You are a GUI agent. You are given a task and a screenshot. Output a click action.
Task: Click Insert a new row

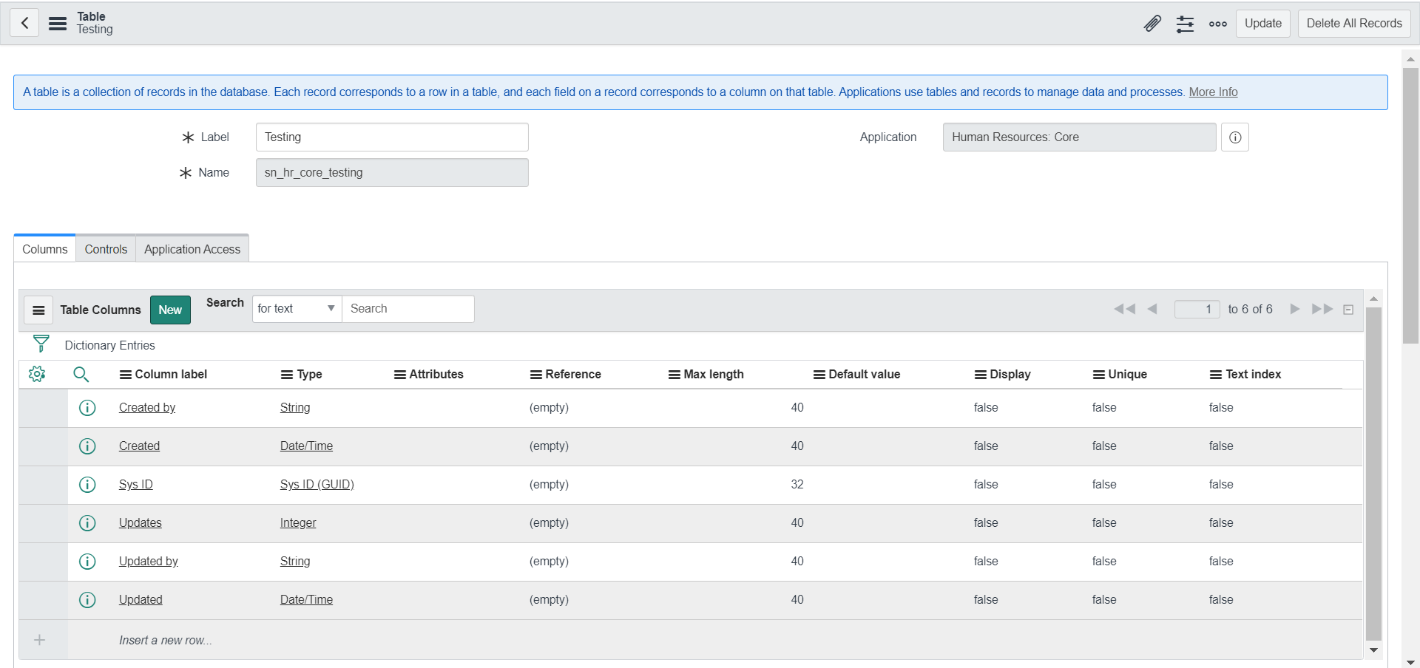pyautogui.click(x=166, y=640)
